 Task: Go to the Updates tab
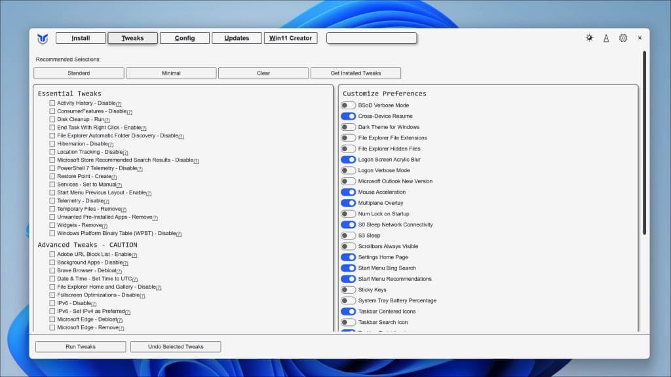coord(237,38)
